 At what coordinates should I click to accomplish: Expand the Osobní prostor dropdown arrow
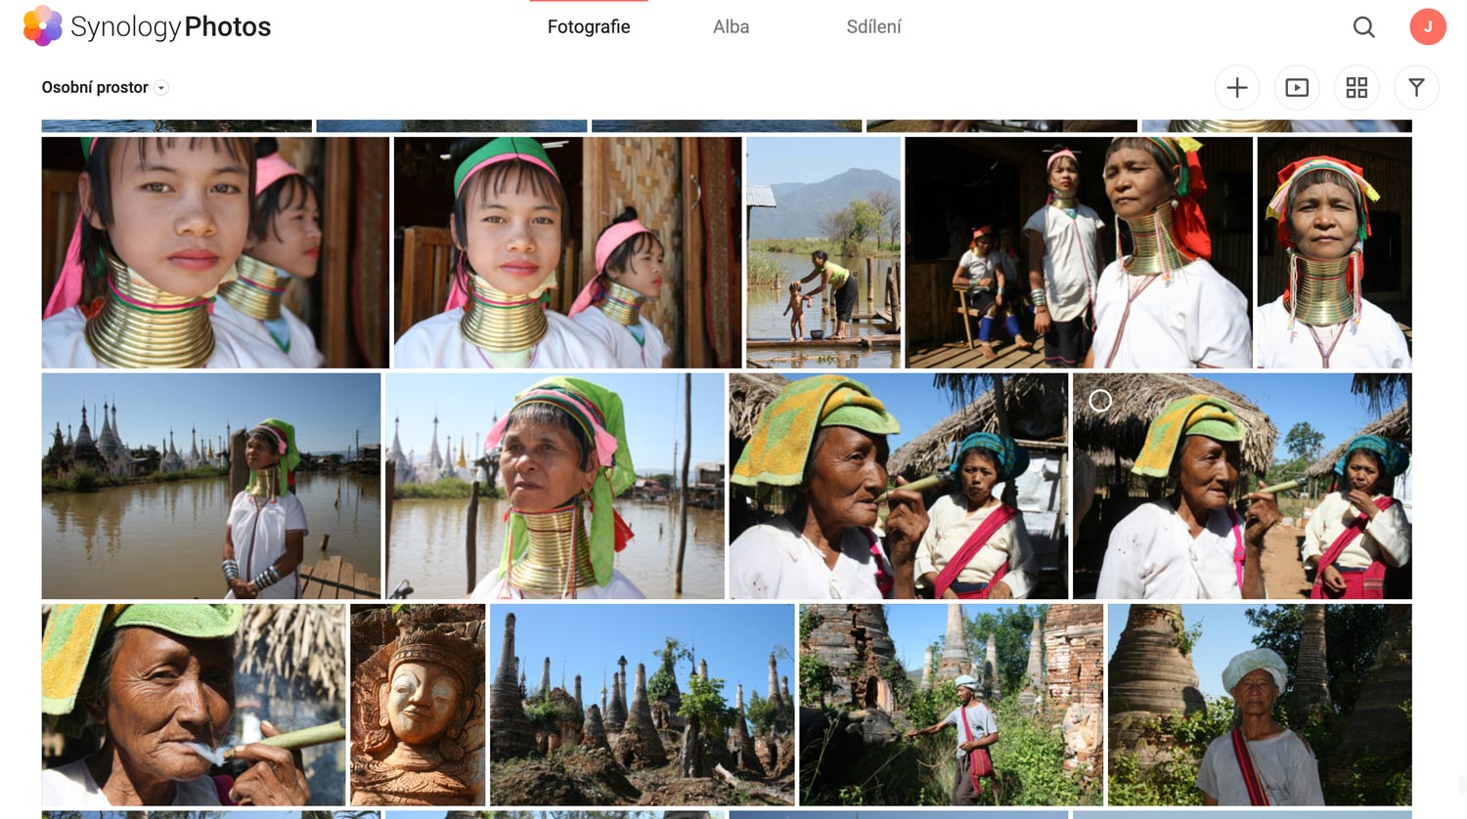(x=161, y=88)
